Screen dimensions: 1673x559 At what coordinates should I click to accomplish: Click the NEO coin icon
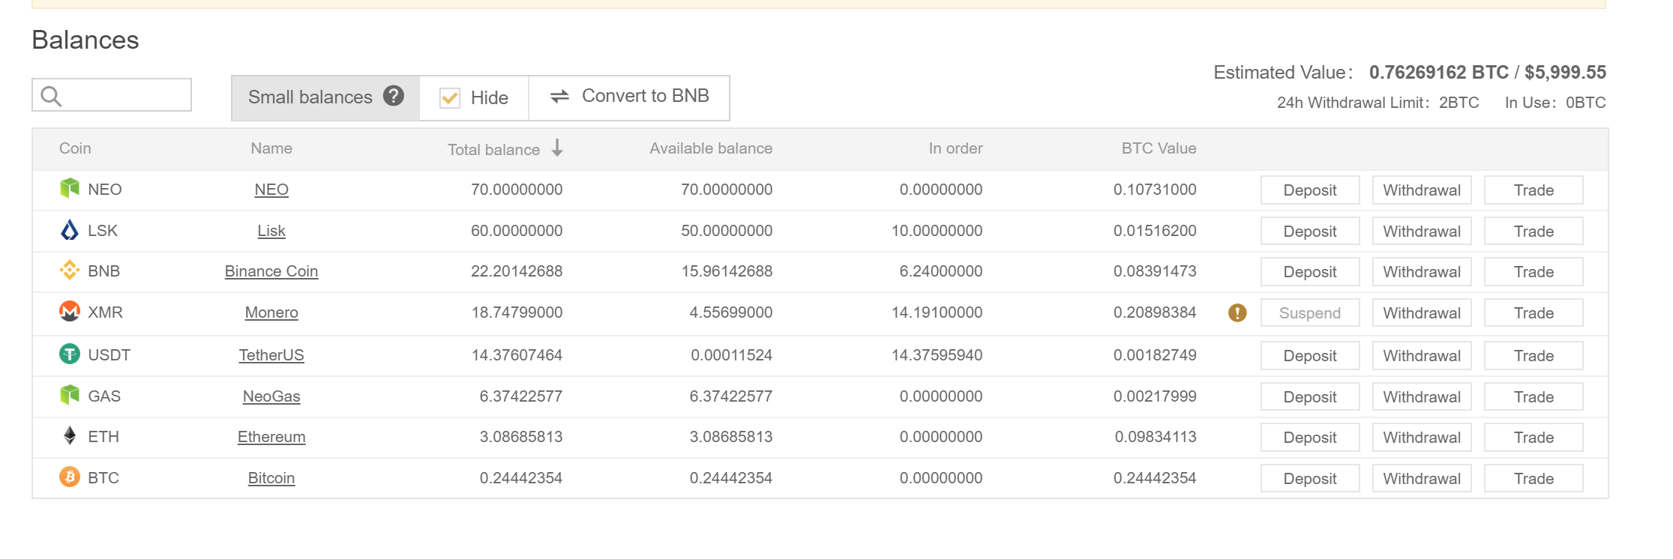70,188
